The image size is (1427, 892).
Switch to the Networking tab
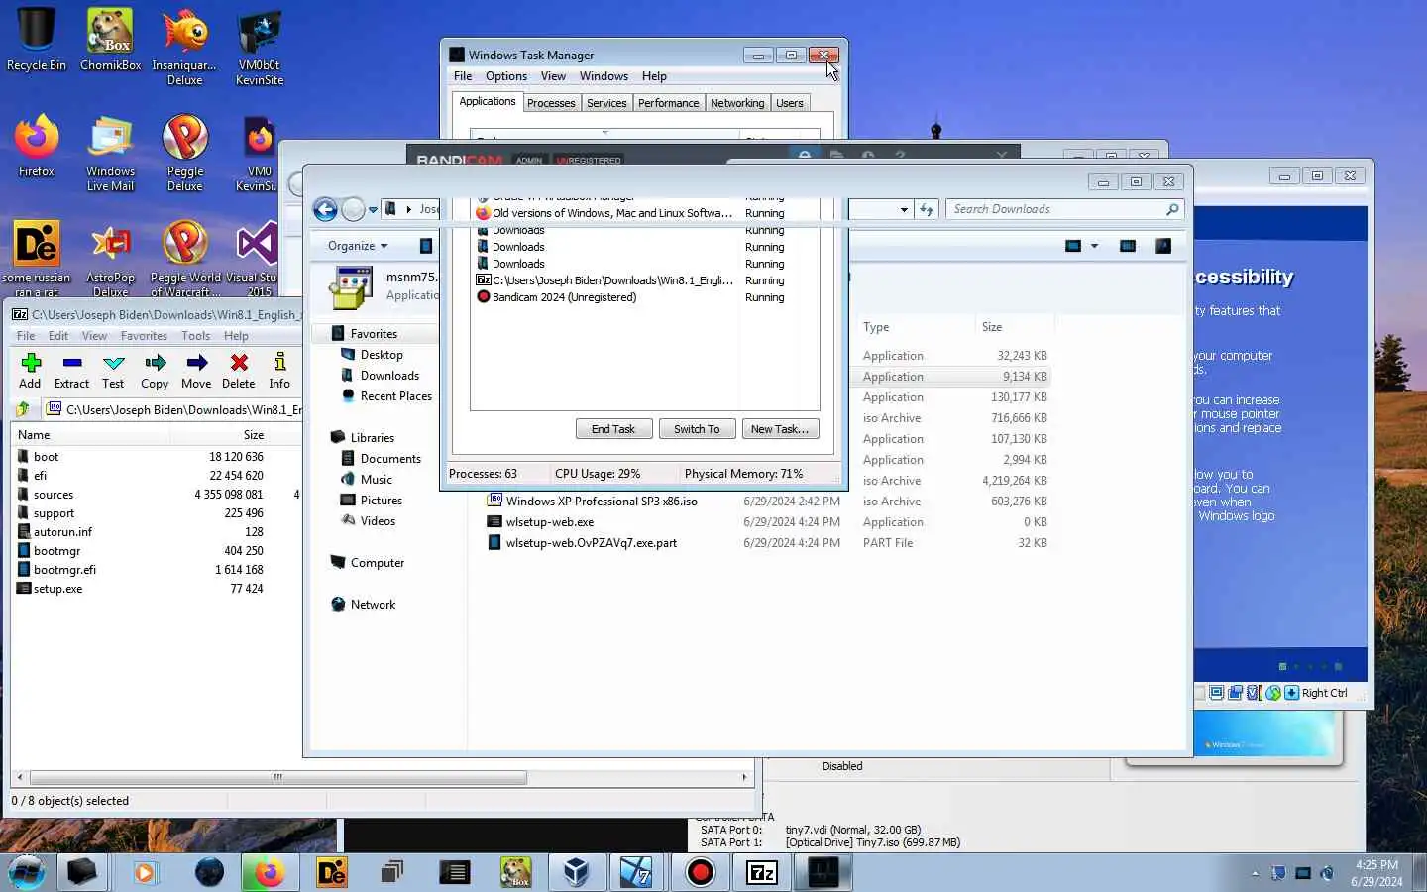[737, 103]
